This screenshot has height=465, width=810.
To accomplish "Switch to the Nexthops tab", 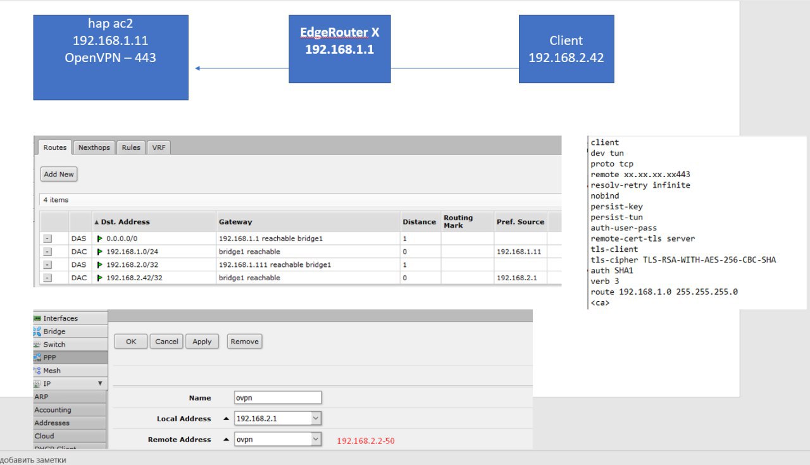I will 94,147.
